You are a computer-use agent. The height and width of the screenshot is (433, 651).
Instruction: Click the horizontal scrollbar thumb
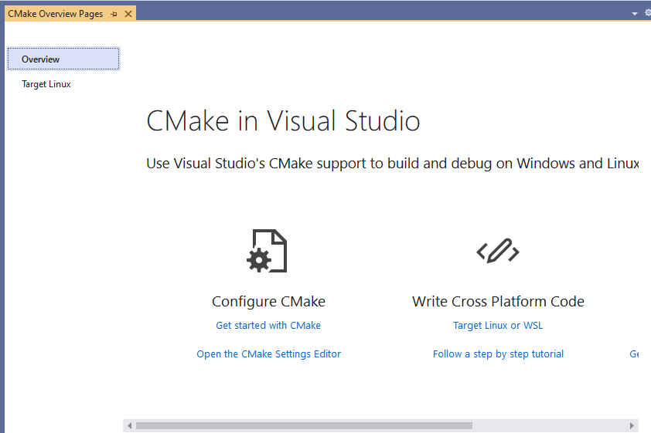coord(304,425)
